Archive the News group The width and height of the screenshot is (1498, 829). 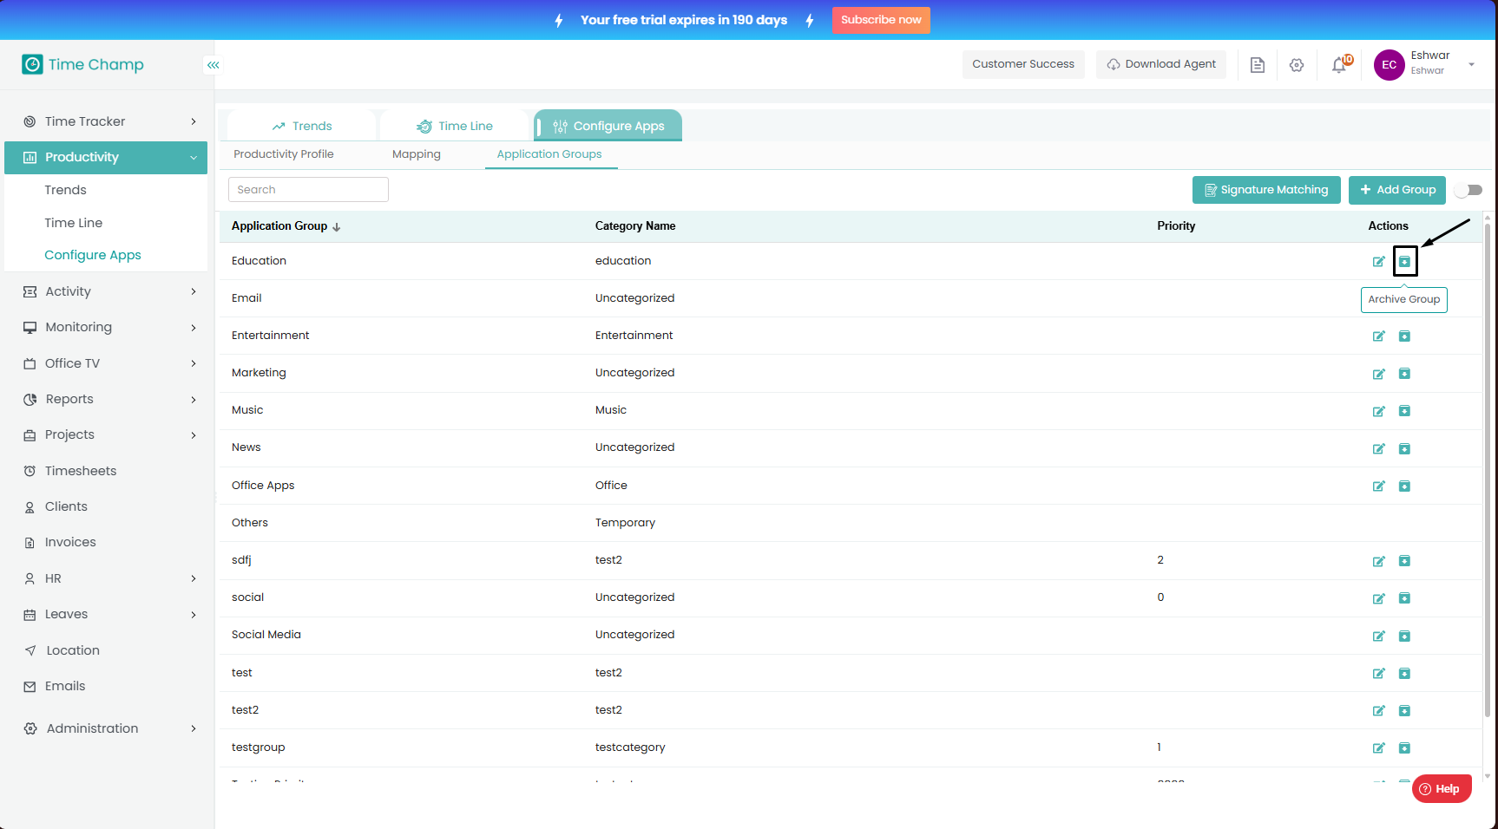coord(1404,448)
